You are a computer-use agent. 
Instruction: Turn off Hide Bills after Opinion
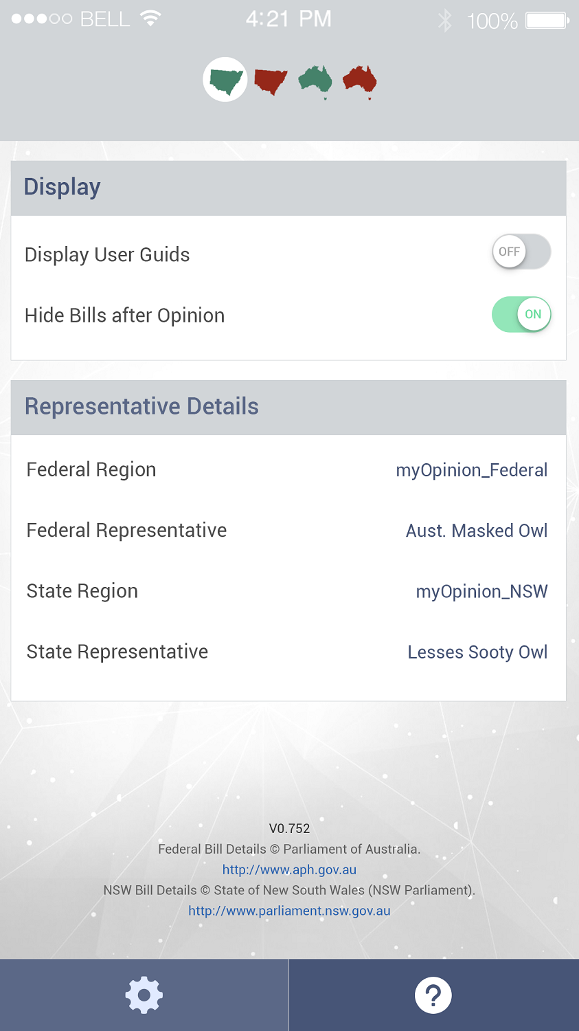[521, 315]
